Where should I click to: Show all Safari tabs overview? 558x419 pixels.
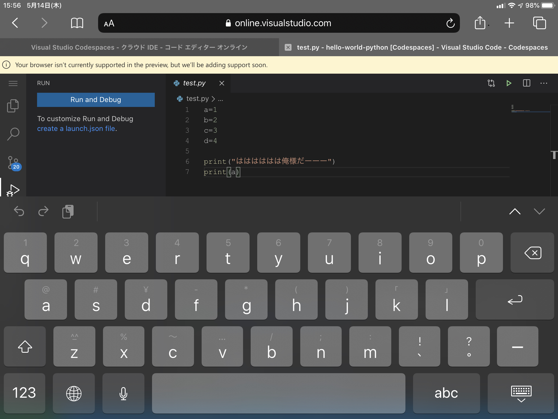click(539, 23)
